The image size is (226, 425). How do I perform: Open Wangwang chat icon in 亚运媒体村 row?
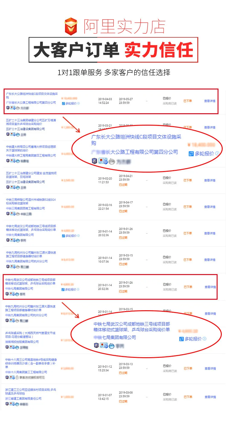17,404
